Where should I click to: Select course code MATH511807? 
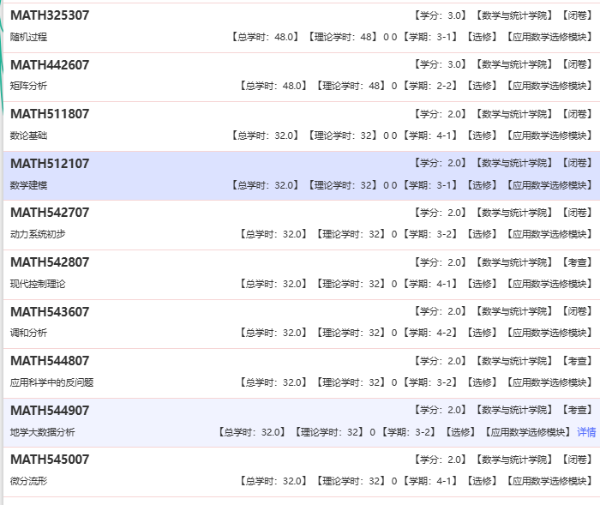click(50, 114)
